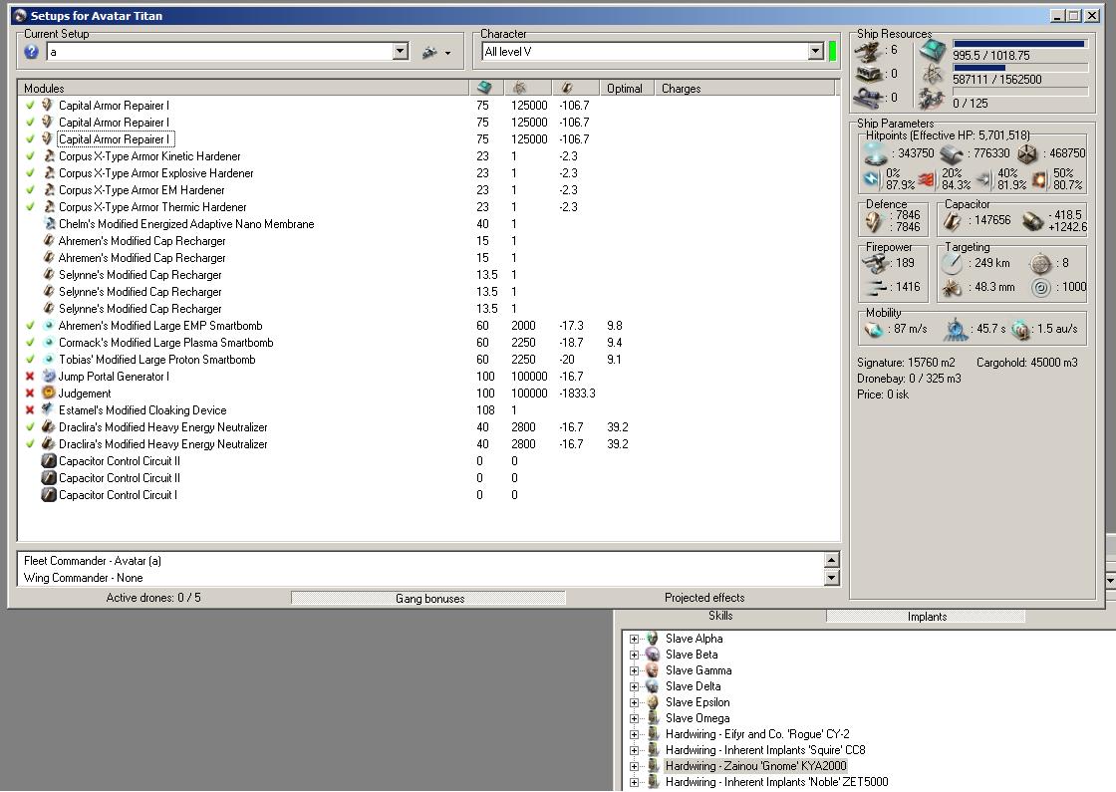1116x792 pixels.
Task: Click the Corpus X-Type EM Hardener icon
Action: (49, 190)
